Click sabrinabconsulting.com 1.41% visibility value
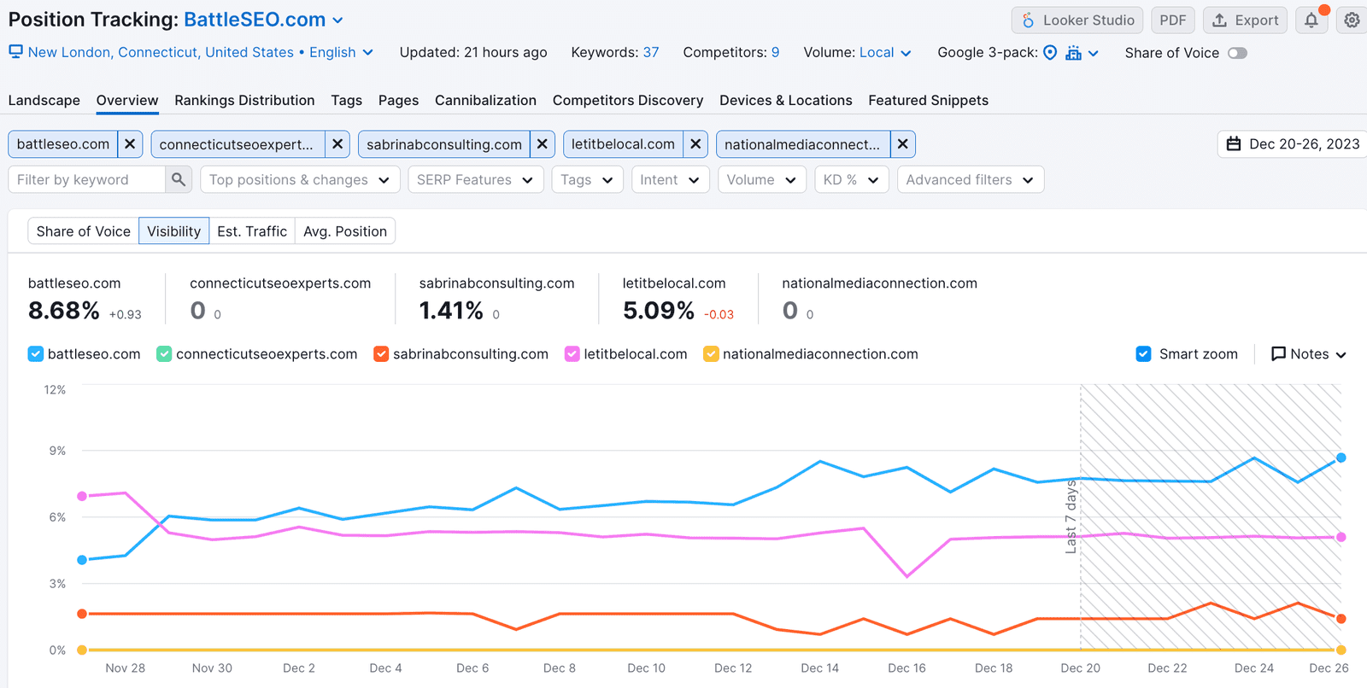This screenshot has width=1367, height=688. [x=451, y=311]
